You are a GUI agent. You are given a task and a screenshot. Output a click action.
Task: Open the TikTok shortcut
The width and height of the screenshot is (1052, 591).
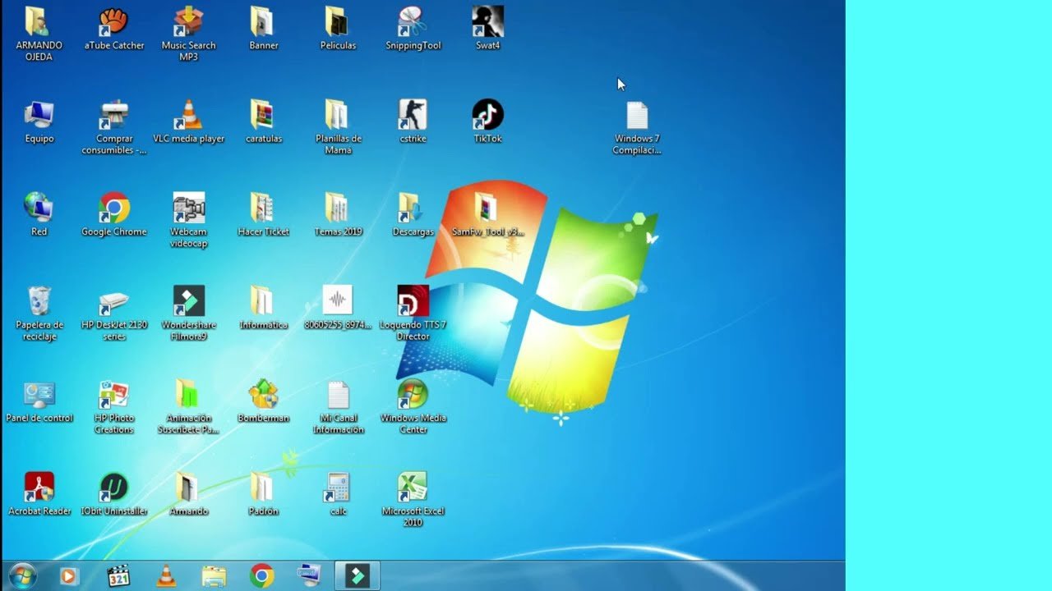pyautogui.click(x=487, y=121)
